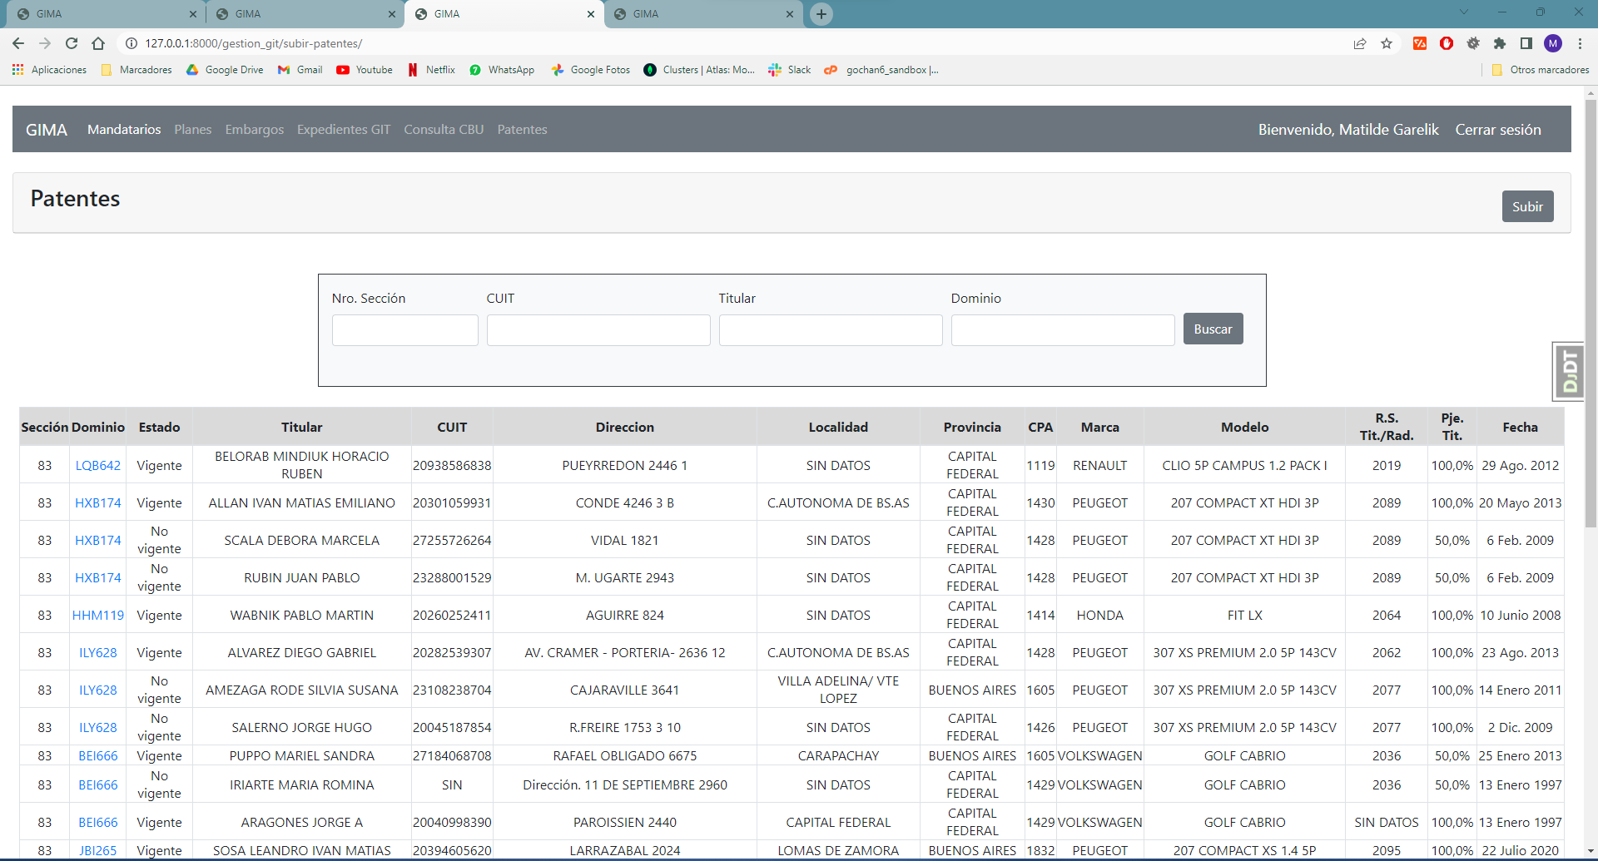Viewport: 1598px width, 861px height.
Task: Open HXB174 link for SCALA DEBORA MARCELA
Action: coord(98,541)
